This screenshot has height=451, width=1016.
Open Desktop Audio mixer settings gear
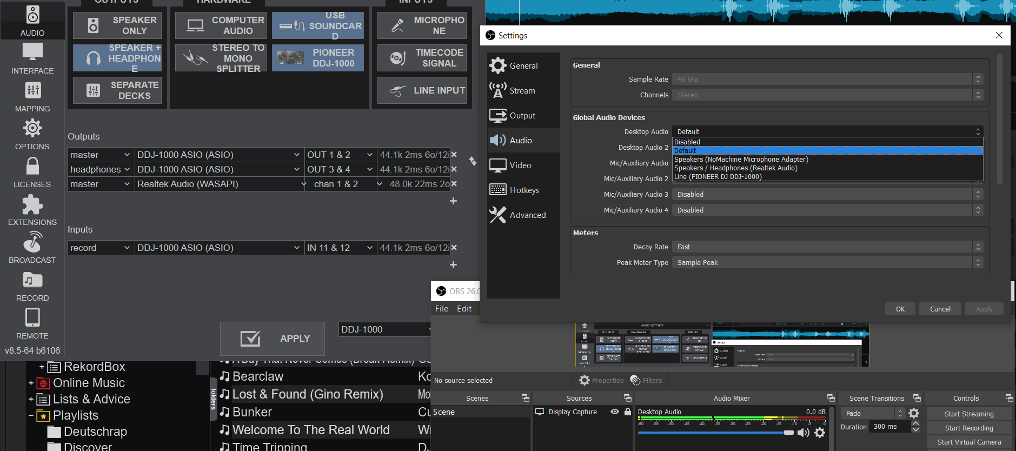(x=820, y=433)
